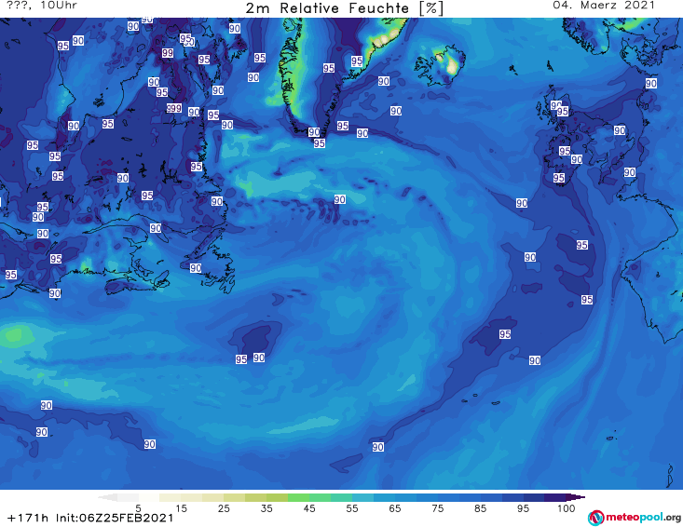This screenshot has width=683, height=527.
Task: Click the '65' value on color scale
Action: coord(395,508)
